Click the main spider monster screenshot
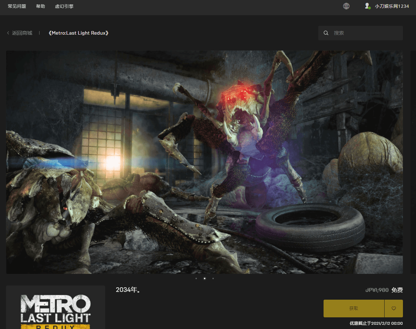The width and height of the screenshot is (416, 329). point(205,162)
